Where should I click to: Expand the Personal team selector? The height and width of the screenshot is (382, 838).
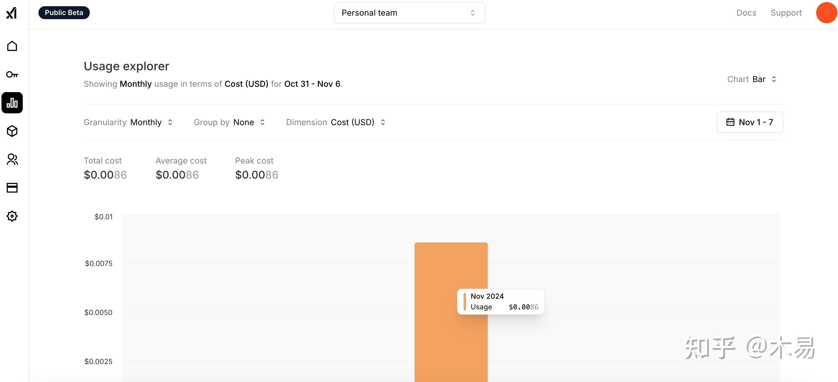tap(409, 13)
